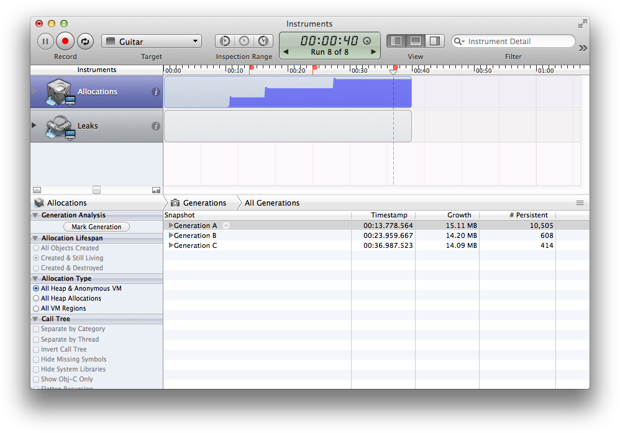The image size is (620, 433).
Task: Toggle right panel view button
Action: (435, 41)
